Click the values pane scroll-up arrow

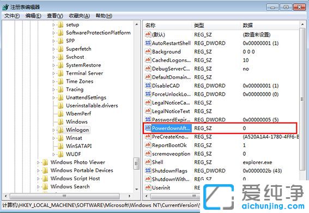coord(302,25)
